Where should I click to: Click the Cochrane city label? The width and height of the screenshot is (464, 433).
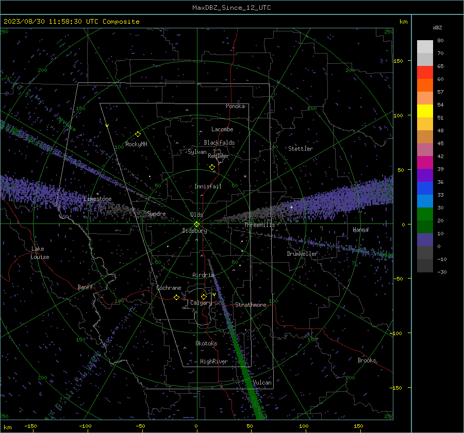click(169, 288)
